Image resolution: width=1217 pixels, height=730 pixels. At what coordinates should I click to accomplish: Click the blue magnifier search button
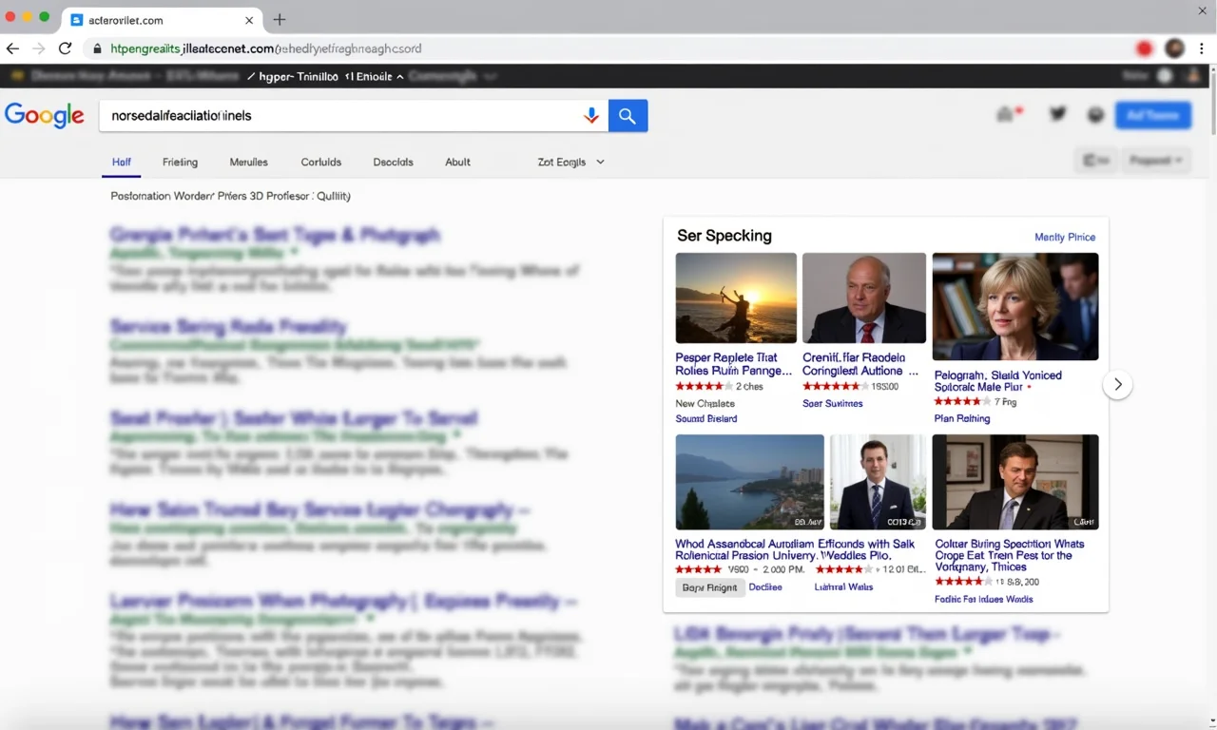coord(628,116)
